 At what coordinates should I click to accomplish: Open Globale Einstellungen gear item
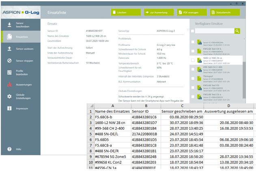click(21, 96)
